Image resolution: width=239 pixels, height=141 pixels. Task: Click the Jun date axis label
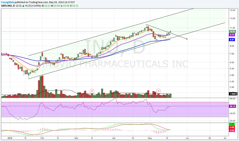(187, 138)
